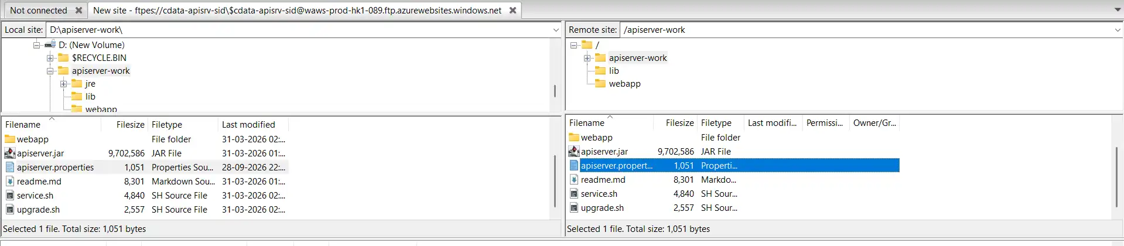This screenshot has width=1124, height=246.
Task: Select local webapp folder icon in file list
Action: click(x=10, y=139)
